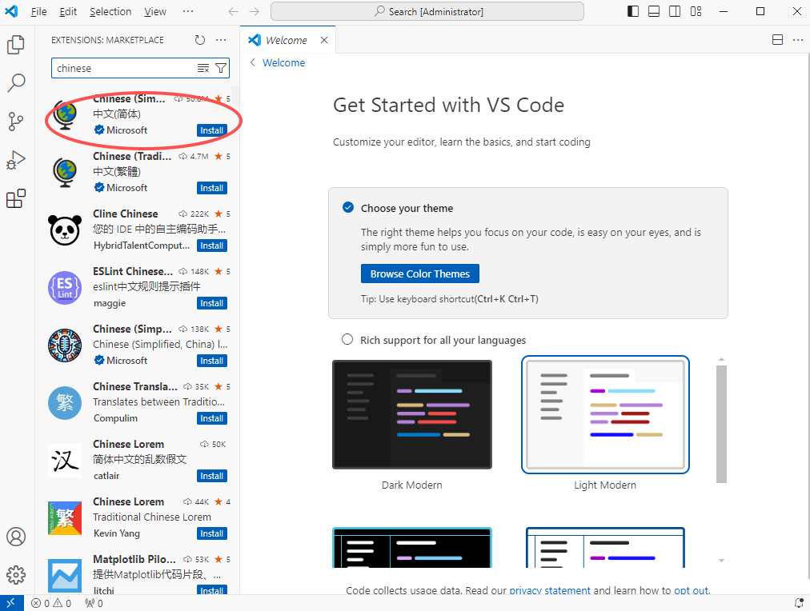This screenshot has width=810, height=611.
Task: Open the Accounts menu icon
Action: (16, 537)
